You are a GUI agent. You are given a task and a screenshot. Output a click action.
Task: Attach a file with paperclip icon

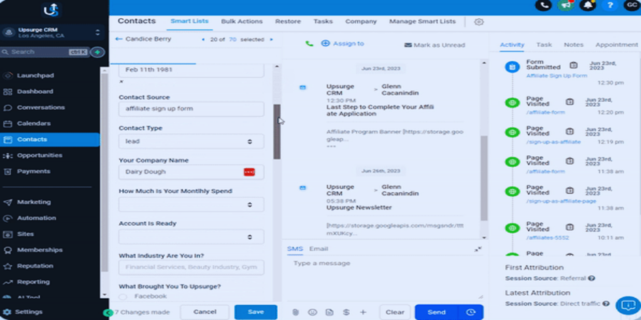coord(295,312)
